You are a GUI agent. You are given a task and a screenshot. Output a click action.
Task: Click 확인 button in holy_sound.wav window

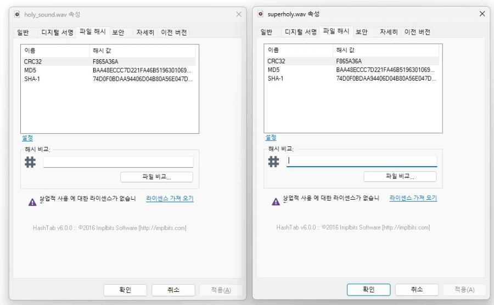tap(125, 290)
